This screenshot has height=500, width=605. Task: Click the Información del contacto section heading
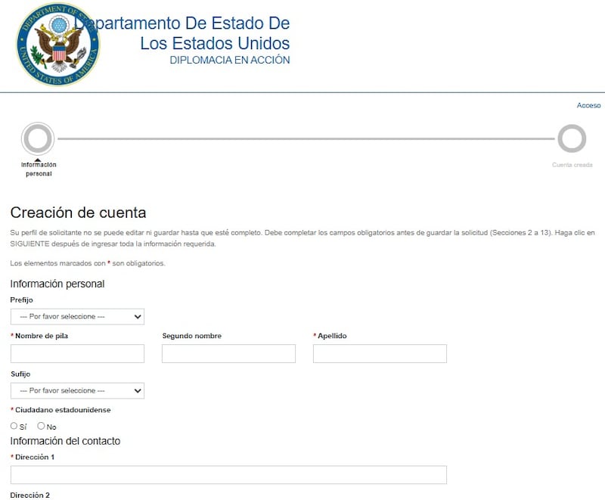[65, 441]
